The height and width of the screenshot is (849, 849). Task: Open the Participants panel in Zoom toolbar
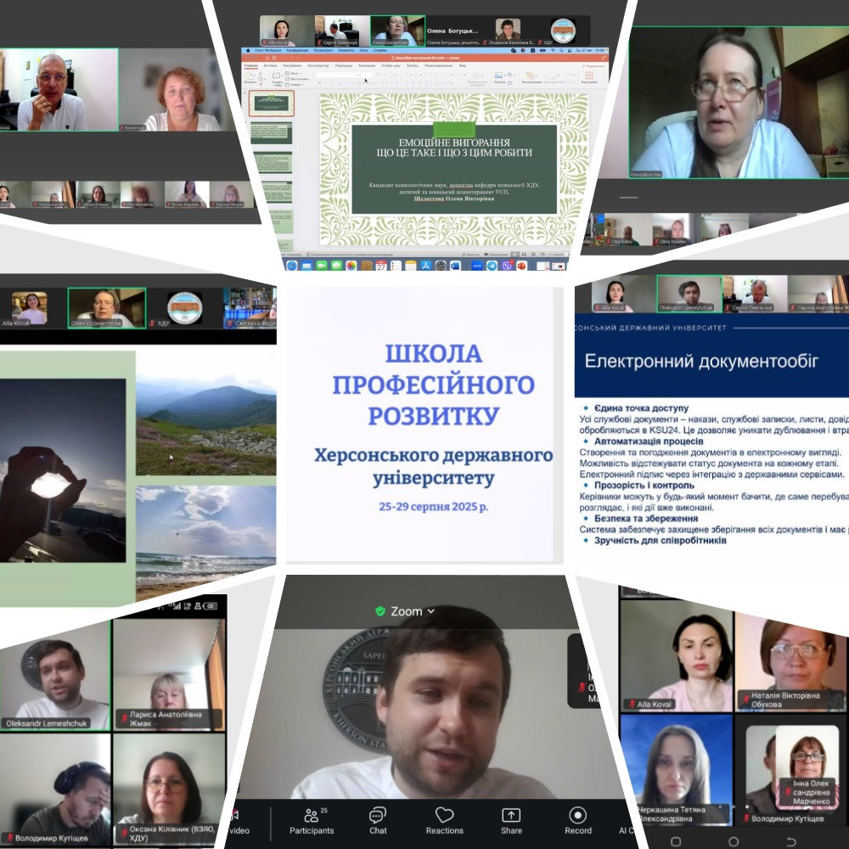click(x=312, y=821)
